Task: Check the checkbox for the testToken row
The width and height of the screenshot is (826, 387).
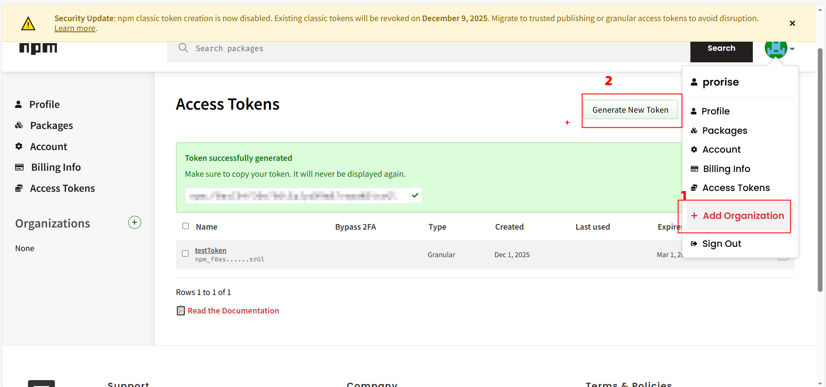Action: click(185, 253)
